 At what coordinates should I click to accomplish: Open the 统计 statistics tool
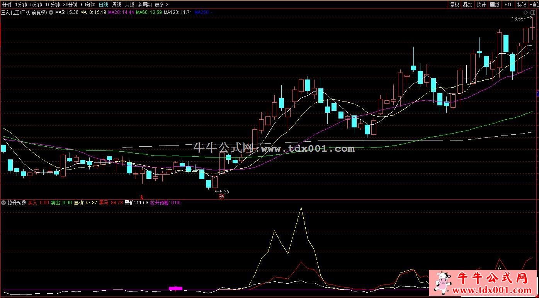pyautogui.click(x=481, y=5)
